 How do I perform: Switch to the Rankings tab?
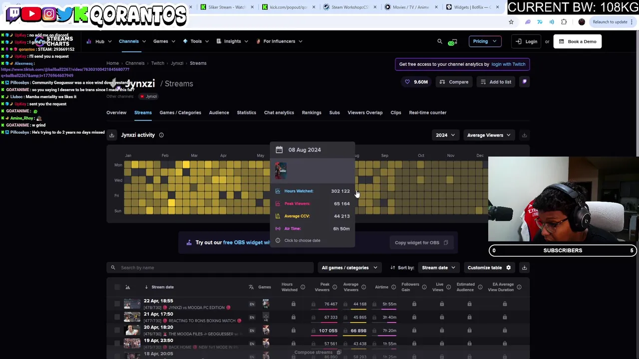(x=312, y=113)
